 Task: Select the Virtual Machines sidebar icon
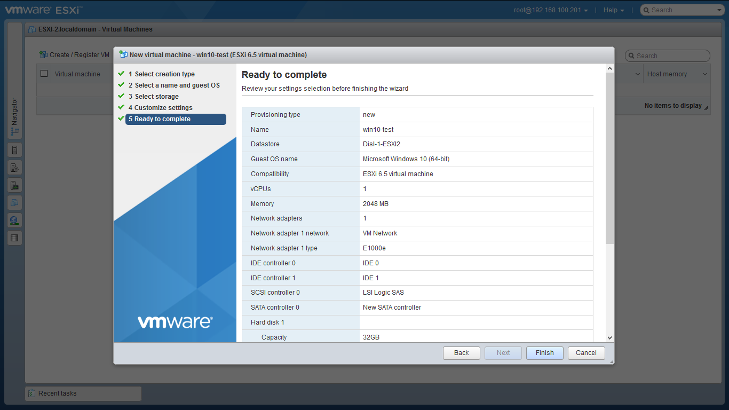click(x=14, y=203)
